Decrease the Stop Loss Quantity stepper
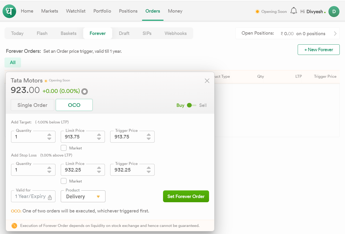 [49, 172]
